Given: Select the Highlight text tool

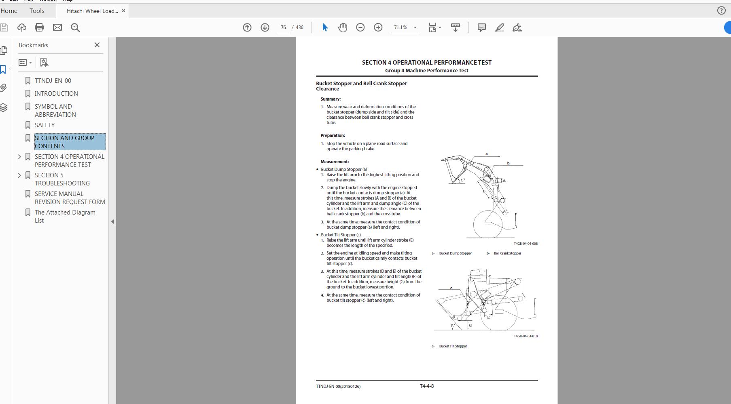Looking at the screenshot, I should click(x=499, y=27).
